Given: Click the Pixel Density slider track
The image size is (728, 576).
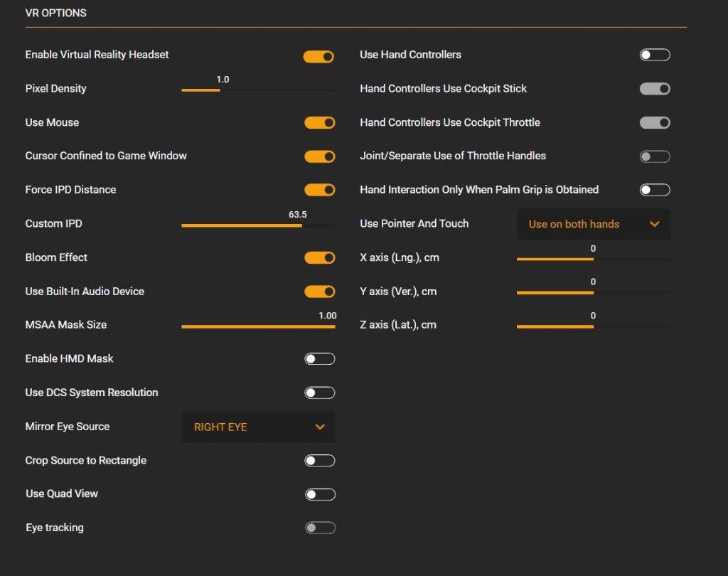Looking at the screenshot, I should pos(258,90).
